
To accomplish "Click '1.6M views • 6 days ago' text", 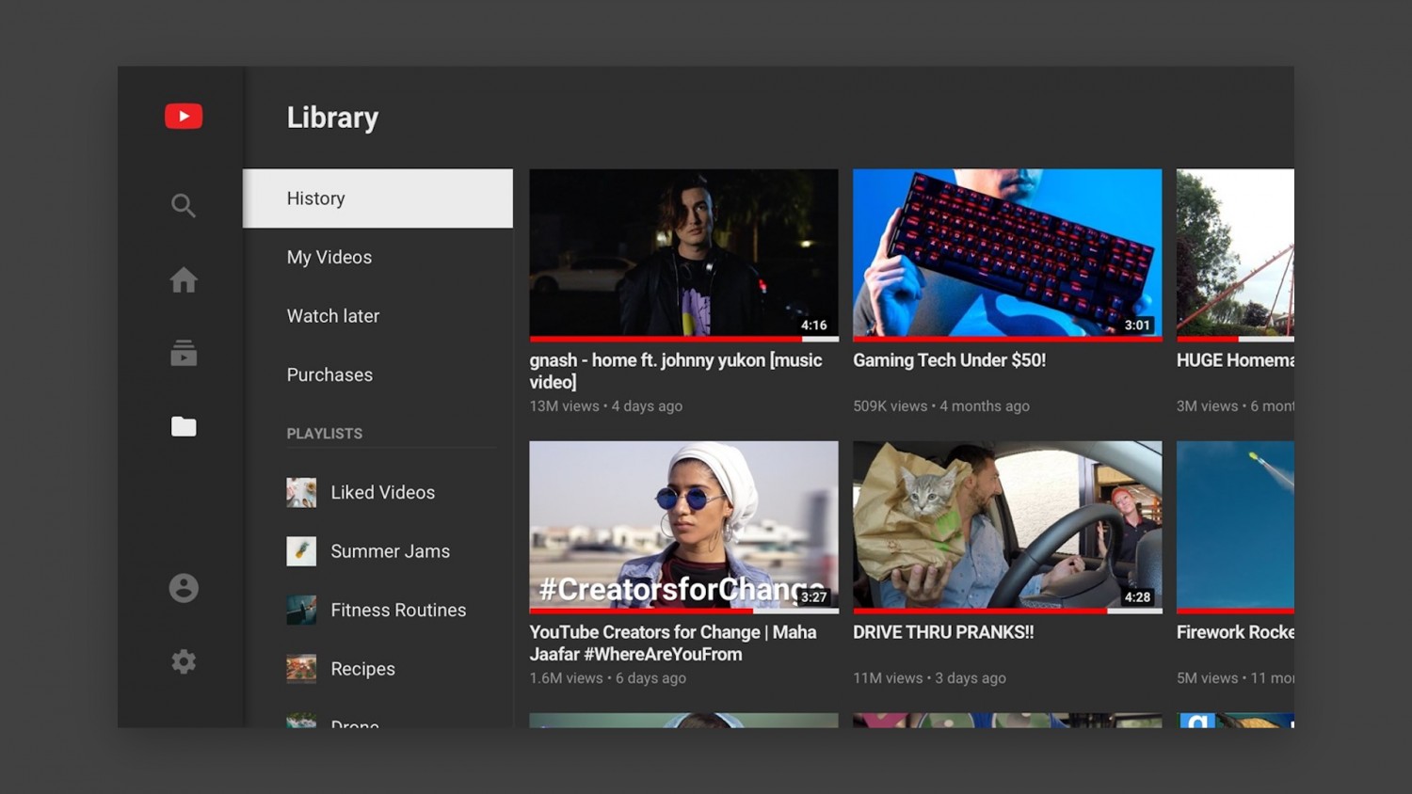I will tap(607, 678).
